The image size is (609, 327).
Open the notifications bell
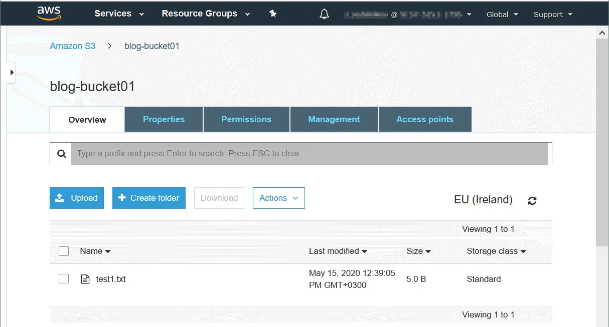point(324,14)
